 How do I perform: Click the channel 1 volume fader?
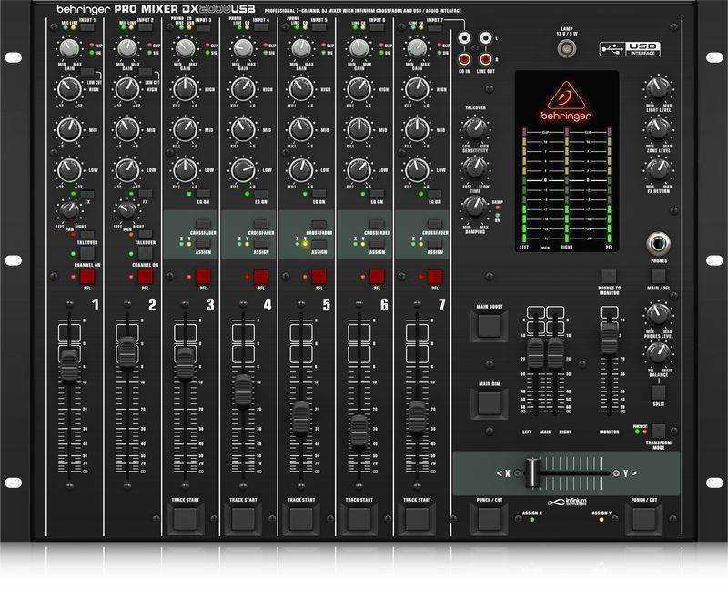coord(70,366)
